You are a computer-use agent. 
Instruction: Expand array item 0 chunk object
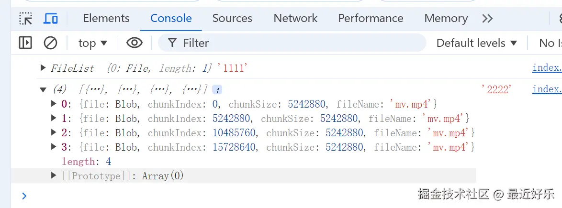[54, 104]
